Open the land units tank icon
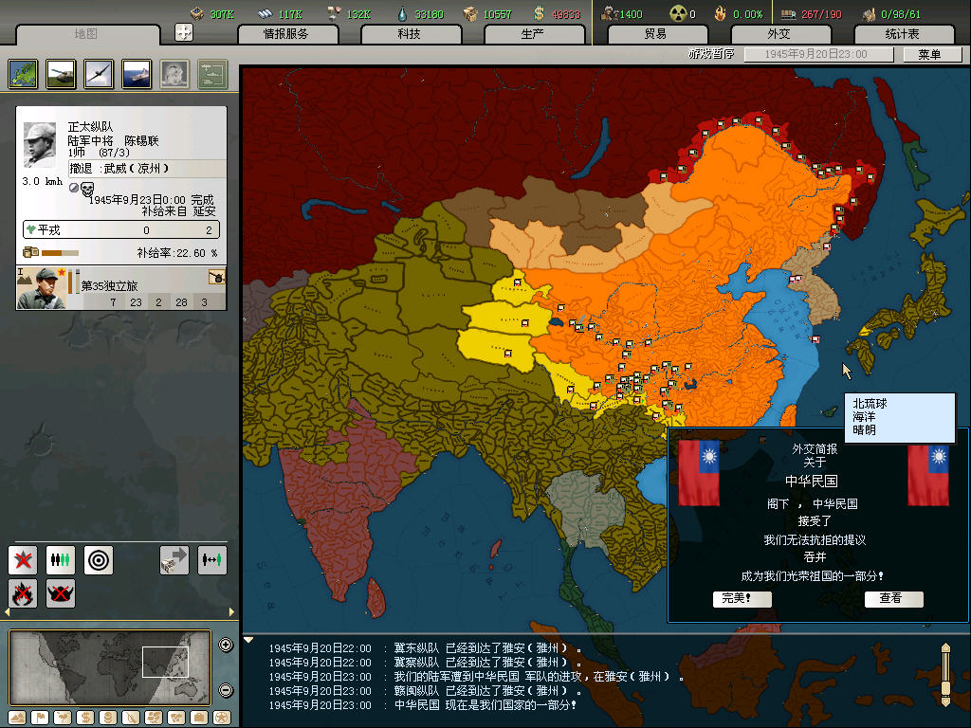Image resolution: width=971 pixels, height=728 pixels. click(62, 73)
